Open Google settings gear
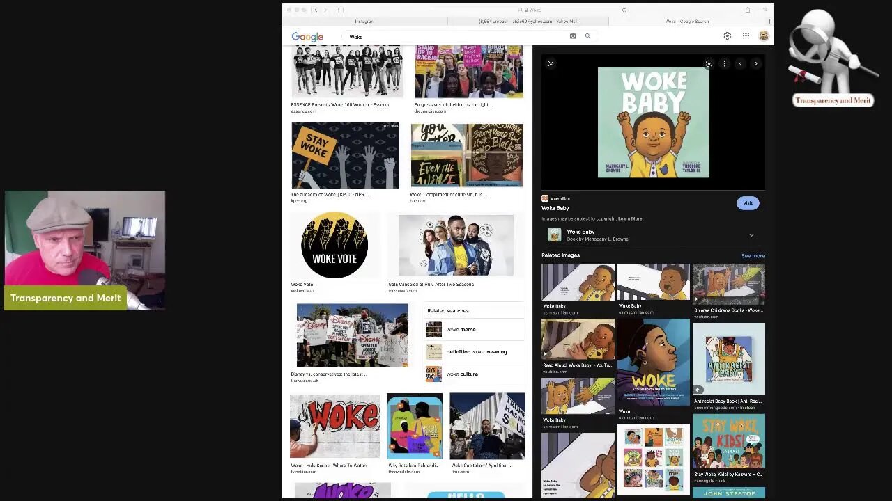This screenshot has width=892, height=501. click(x=727, y=36)
